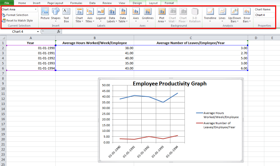Open the Data Table options
This screenshot has height=166, width=280.
pyautogui.click(x=123, y=15)
